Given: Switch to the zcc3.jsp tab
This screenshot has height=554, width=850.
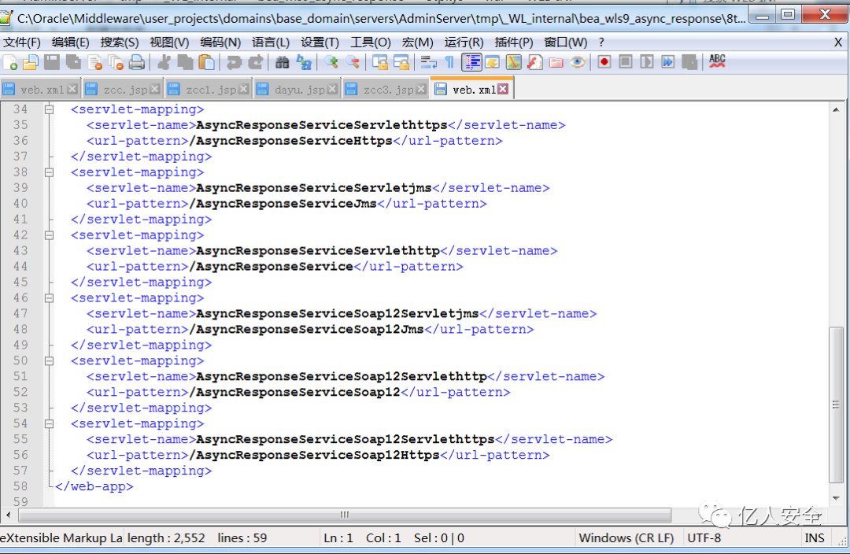Looking at the screenshot, I should pos(386,90).
